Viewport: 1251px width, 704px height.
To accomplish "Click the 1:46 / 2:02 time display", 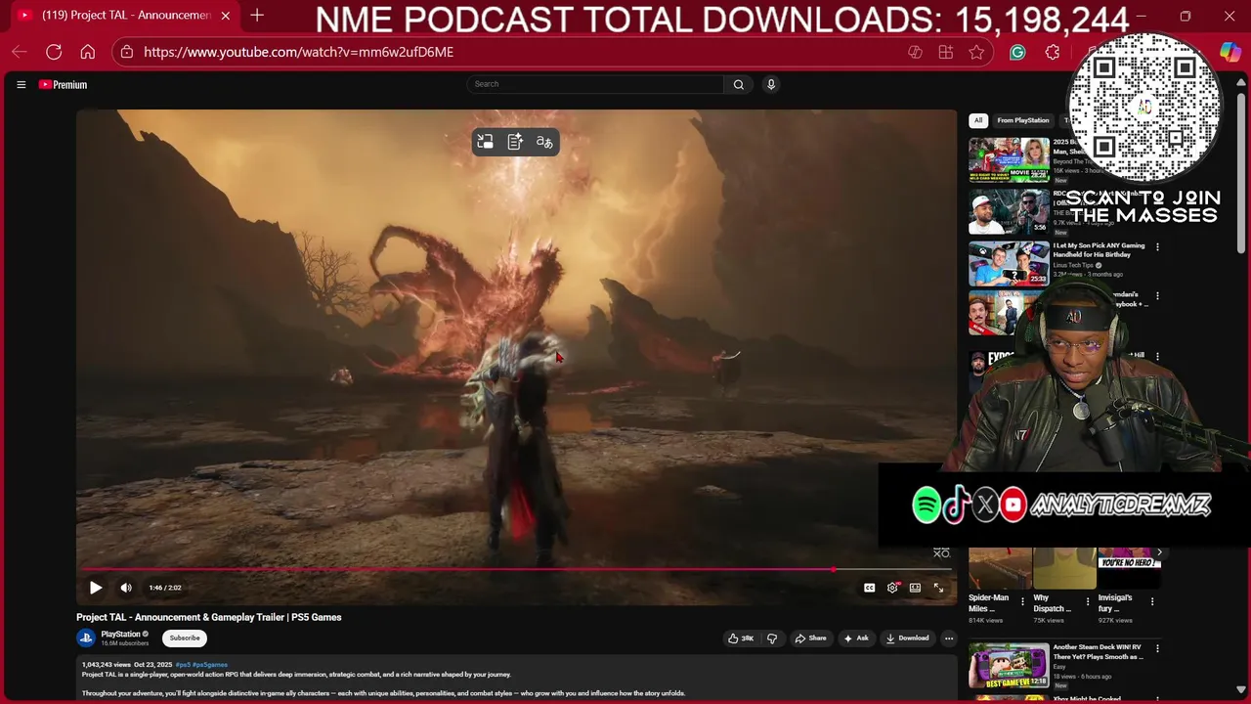I will click(x=165, y=588).
